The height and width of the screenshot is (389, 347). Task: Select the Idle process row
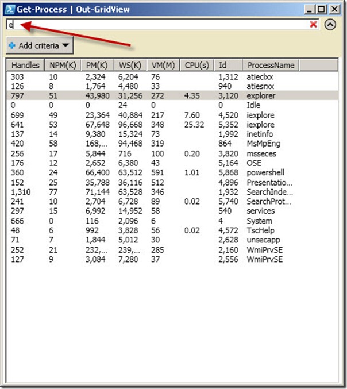tap(172, 105)
